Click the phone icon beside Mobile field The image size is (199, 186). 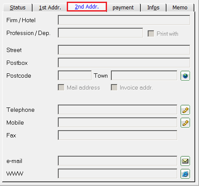[185, 122]
